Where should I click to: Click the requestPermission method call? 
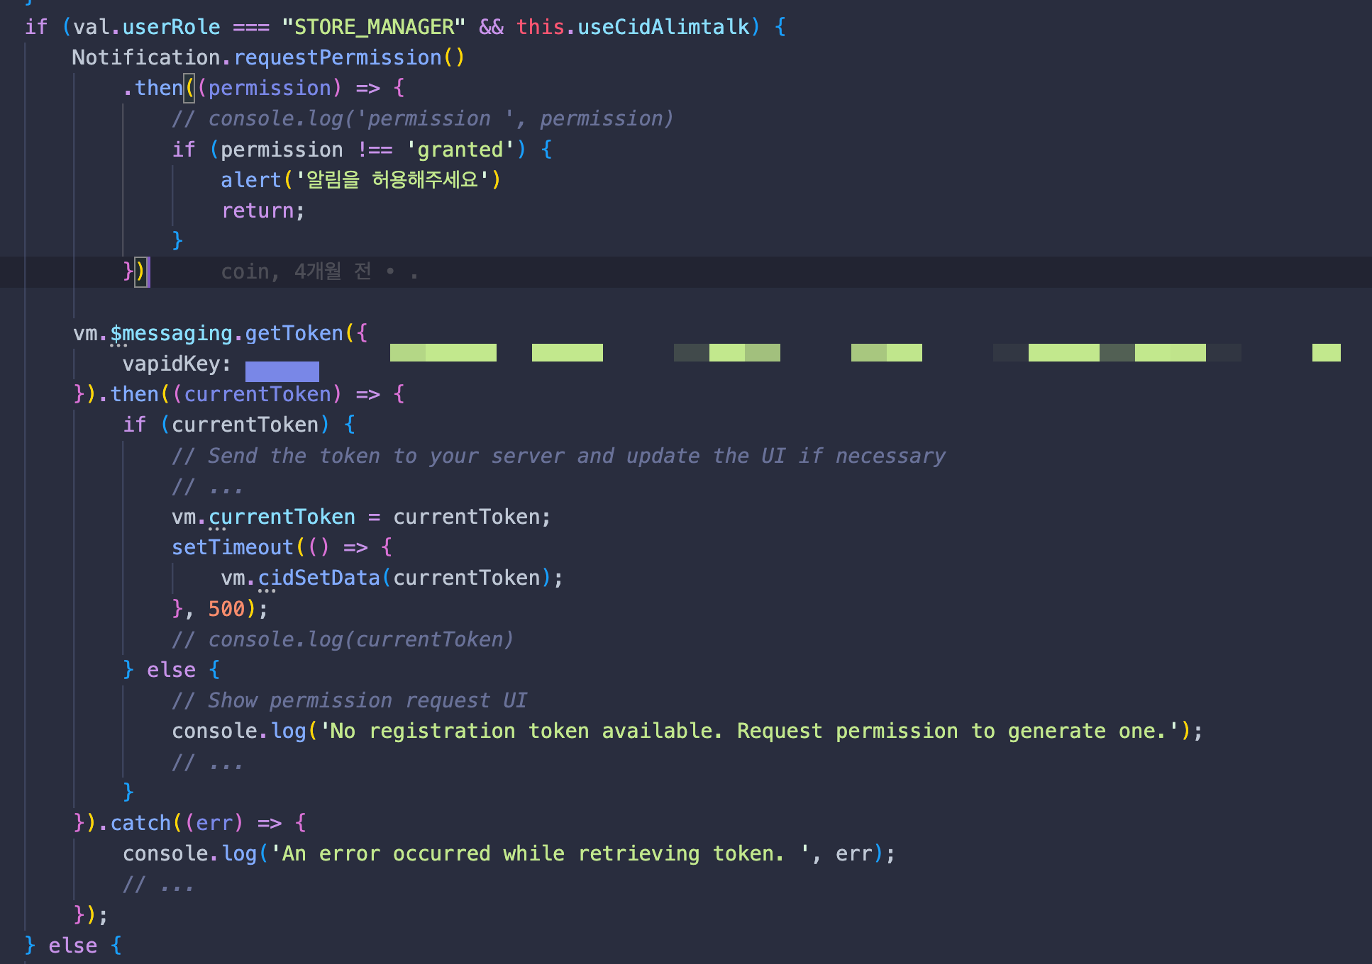(x=338, y=57)
